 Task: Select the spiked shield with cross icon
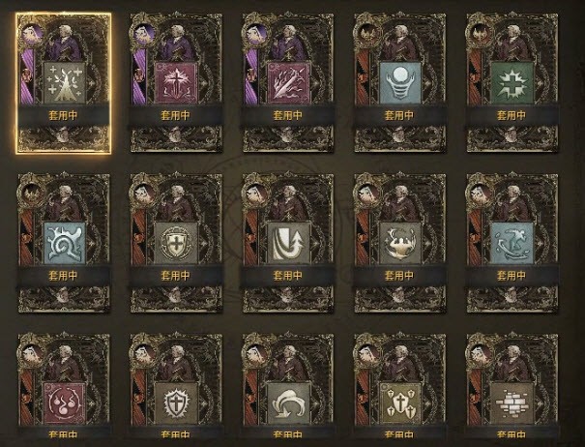pos(176,403)
